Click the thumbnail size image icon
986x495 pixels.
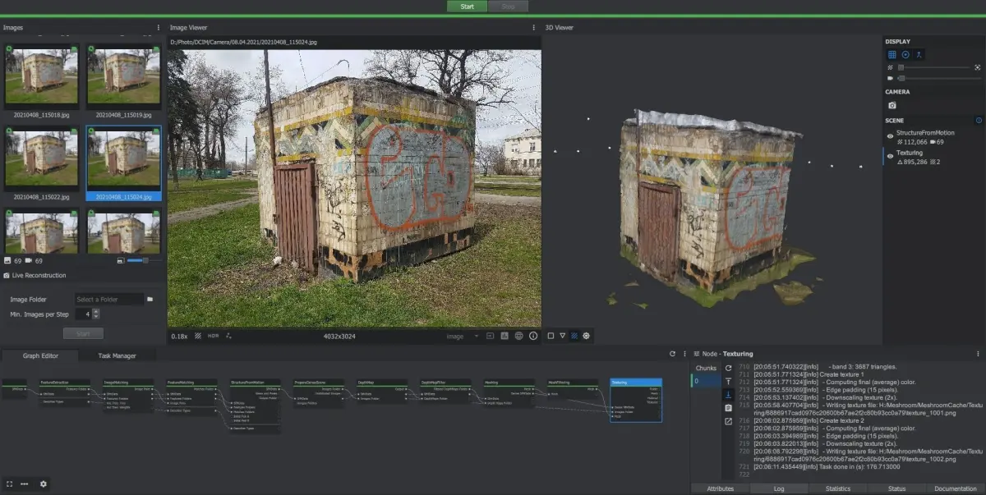pos(122,260)
